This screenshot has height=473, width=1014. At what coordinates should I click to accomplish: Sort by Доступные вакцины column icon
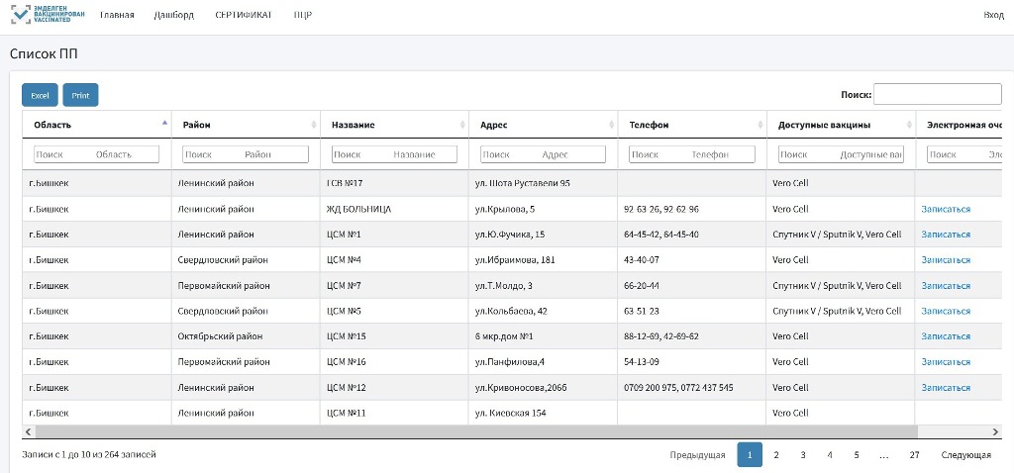click(908, 125)
